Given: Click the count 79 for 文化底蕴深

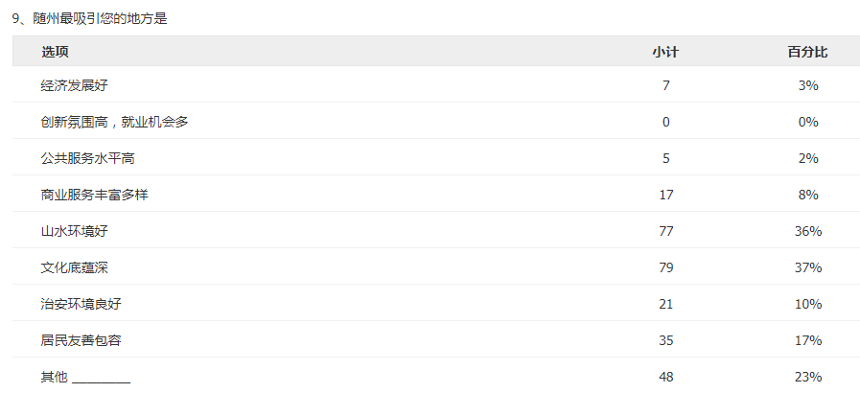Looking at the screenshot, I should [x=665, y=267].
